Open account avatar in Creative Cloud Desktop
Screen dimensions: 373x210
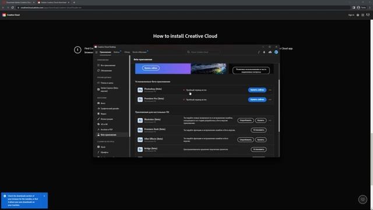[x=276, y=52]
